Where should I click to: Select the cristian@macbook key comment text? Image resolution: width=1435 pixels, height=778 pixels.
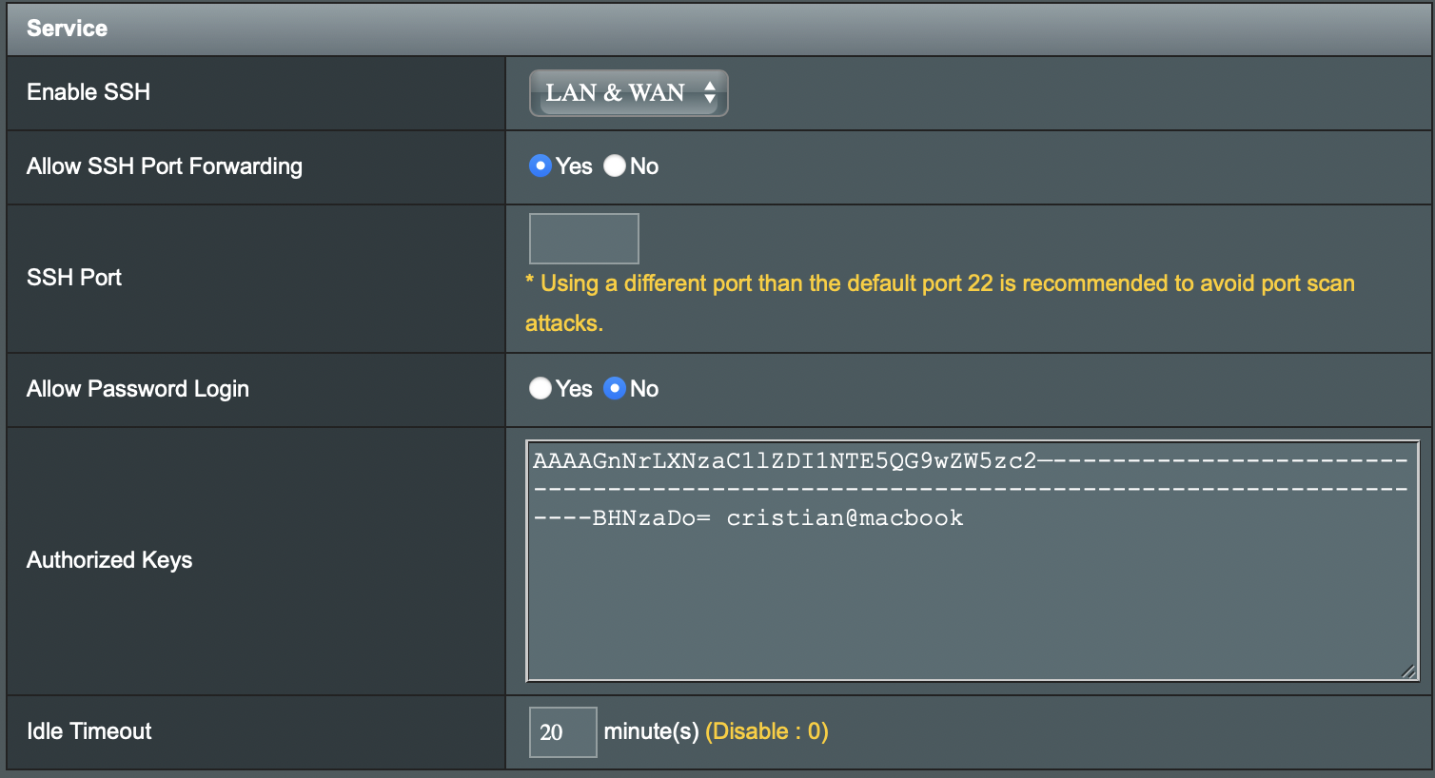pyautogui.click(x=845, y=517)
